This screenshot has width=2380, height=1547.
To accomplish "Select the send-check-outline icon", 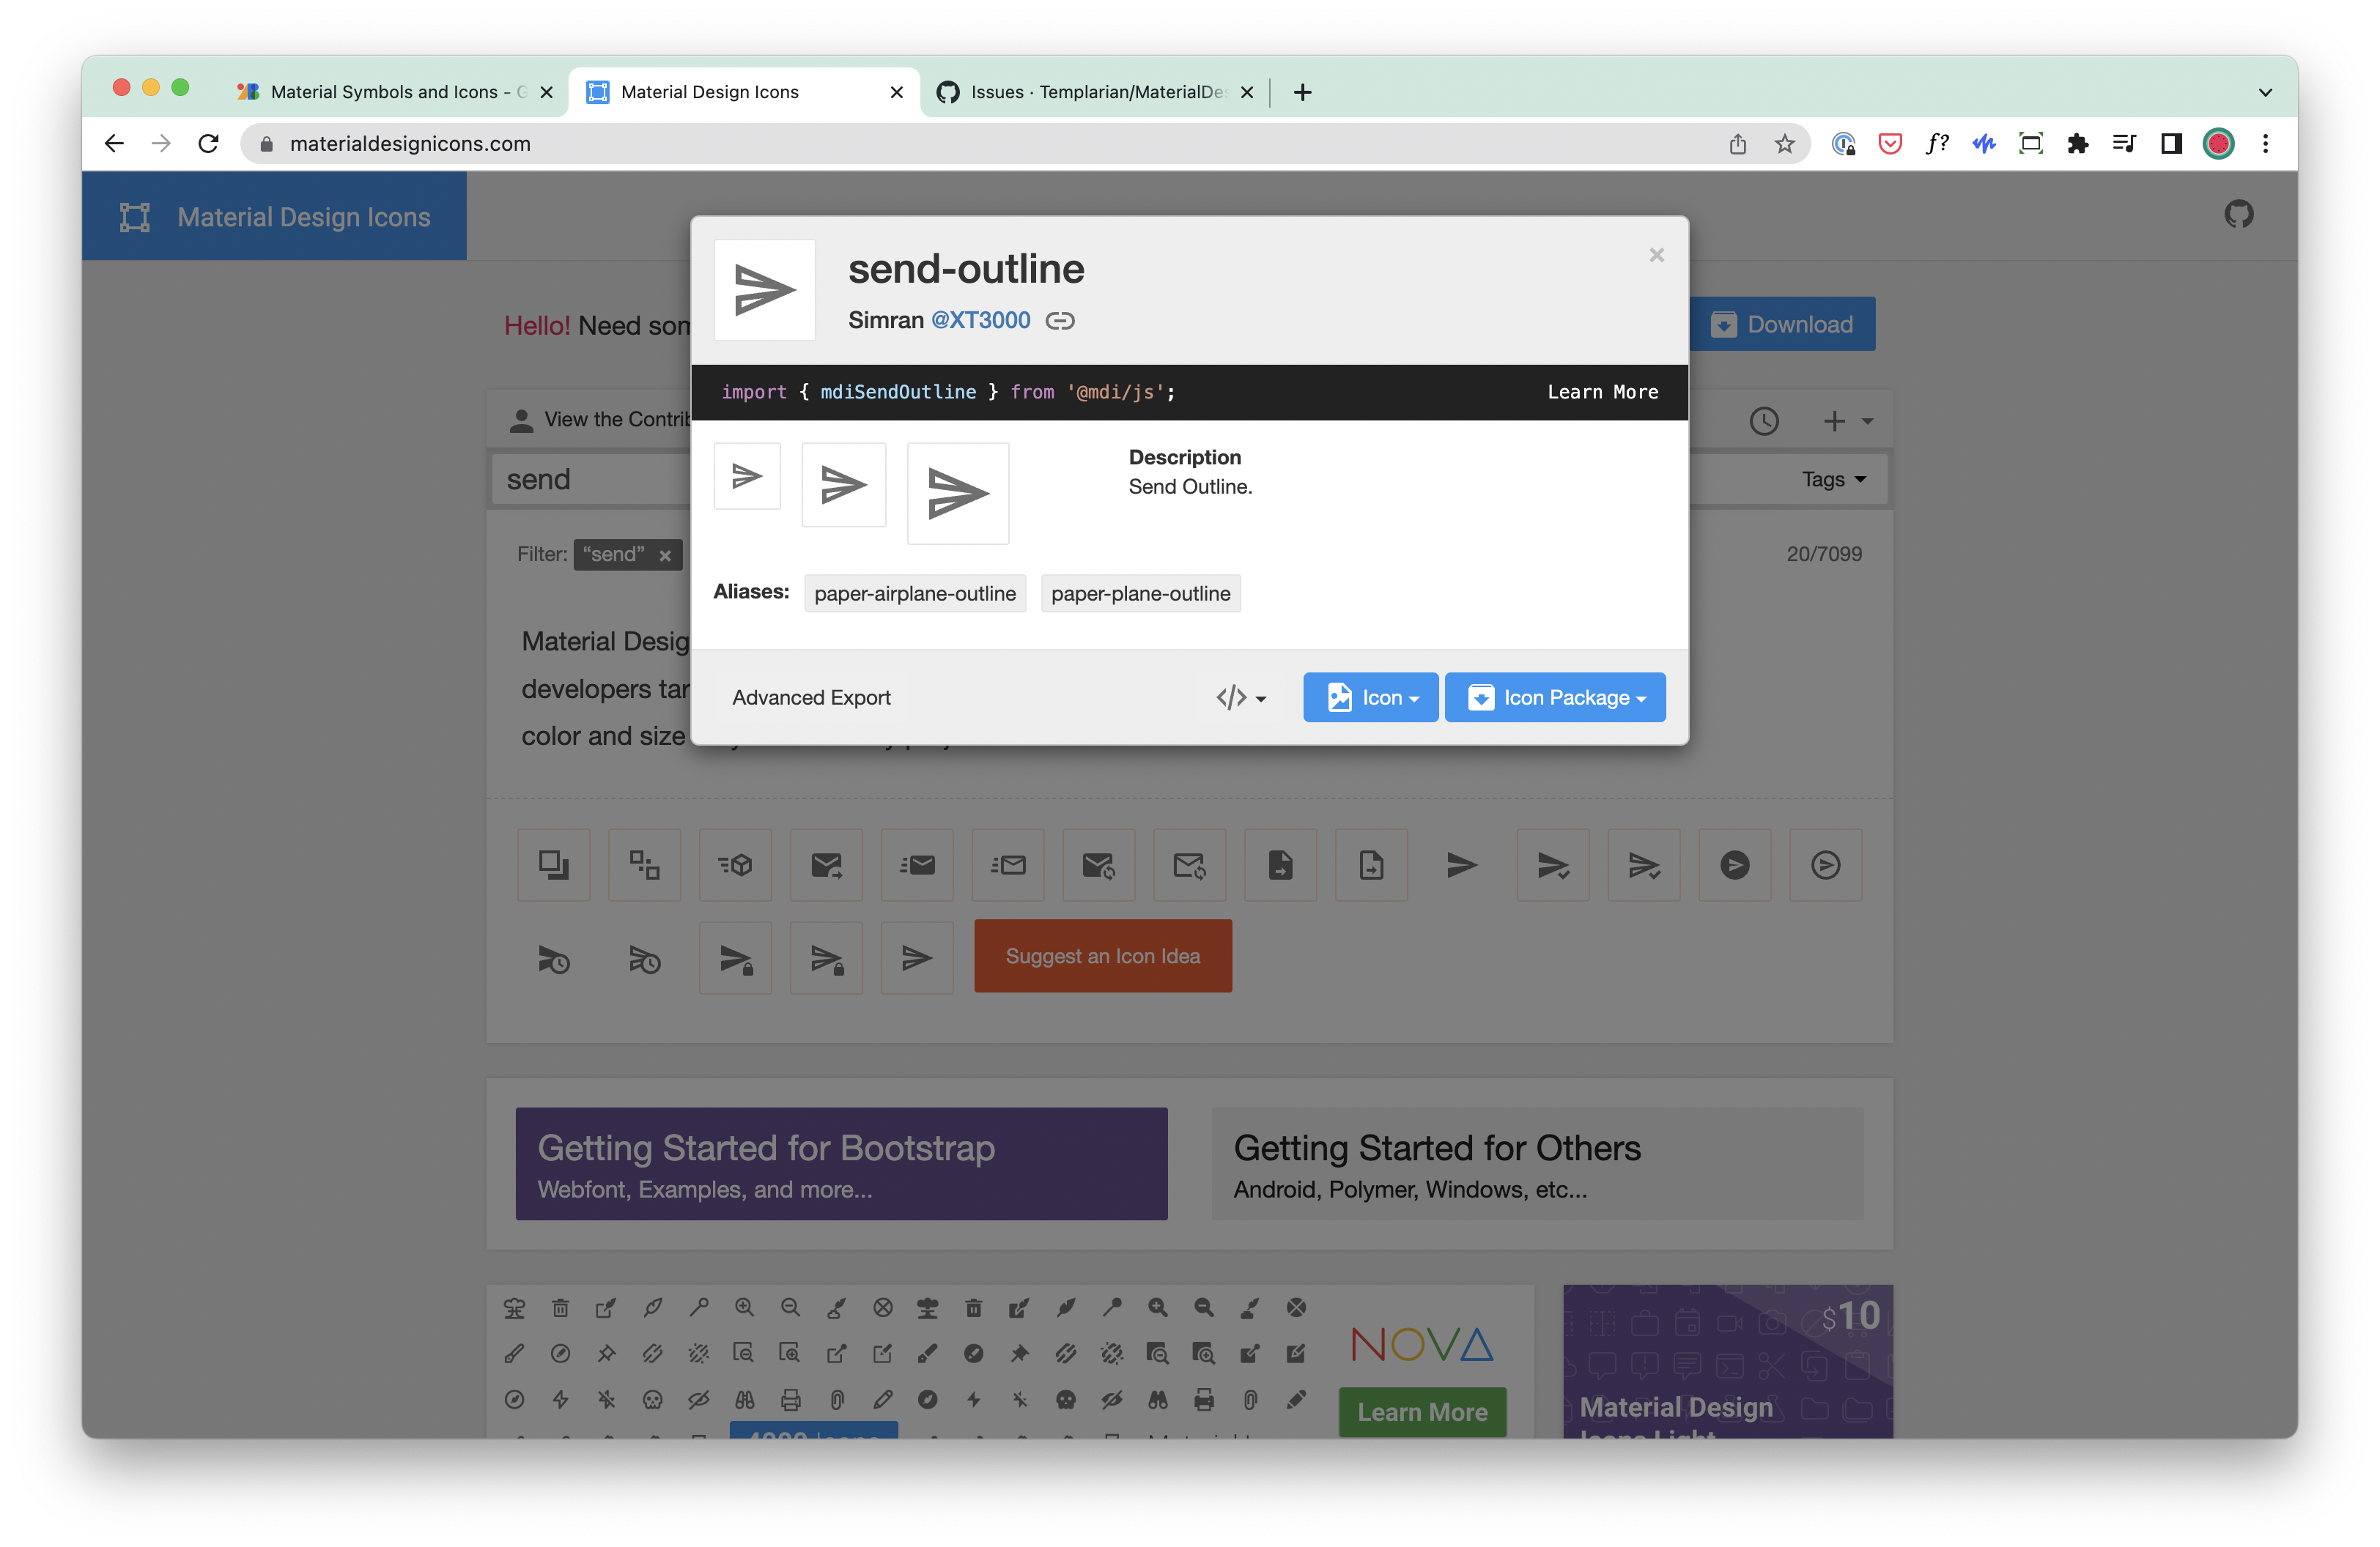I will pos(1644,864).
